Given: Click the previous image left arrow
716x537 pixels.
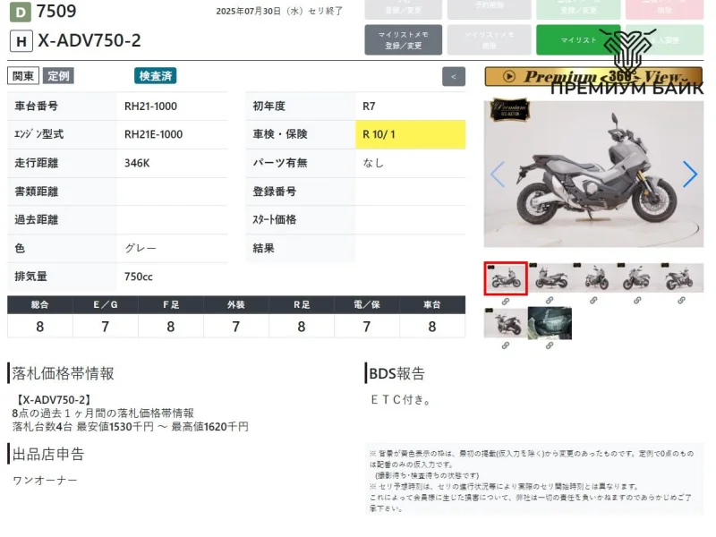Looking at the screenshot, I should tap(498, 175).
